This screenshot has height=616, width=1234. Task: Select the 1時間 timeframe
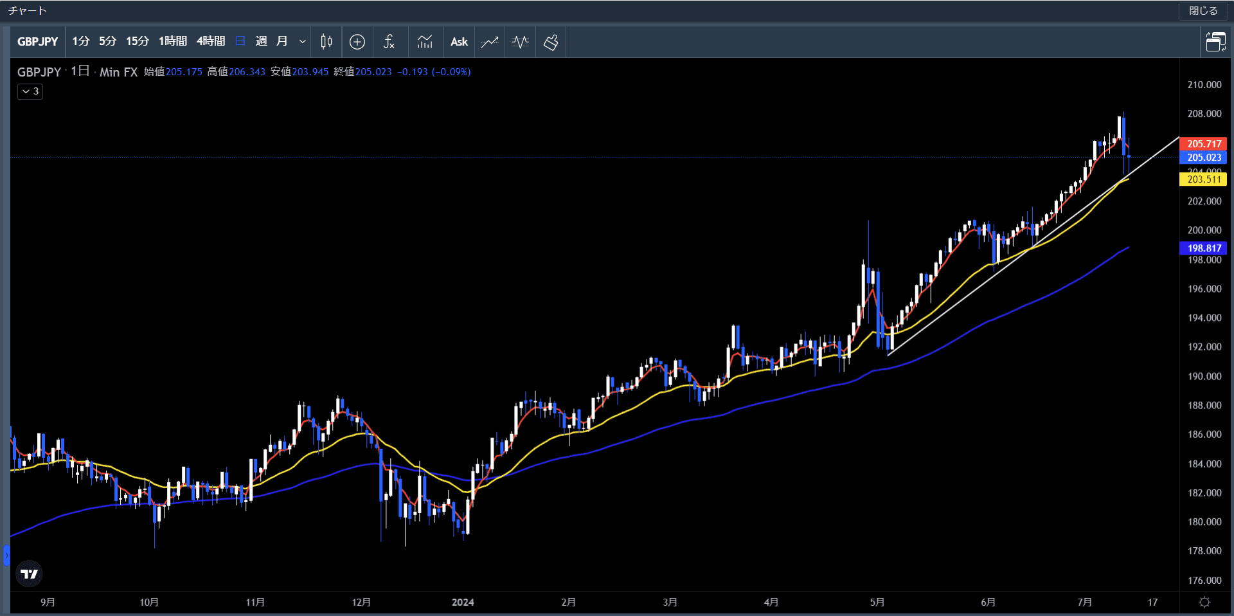click(x=172, y=41)
